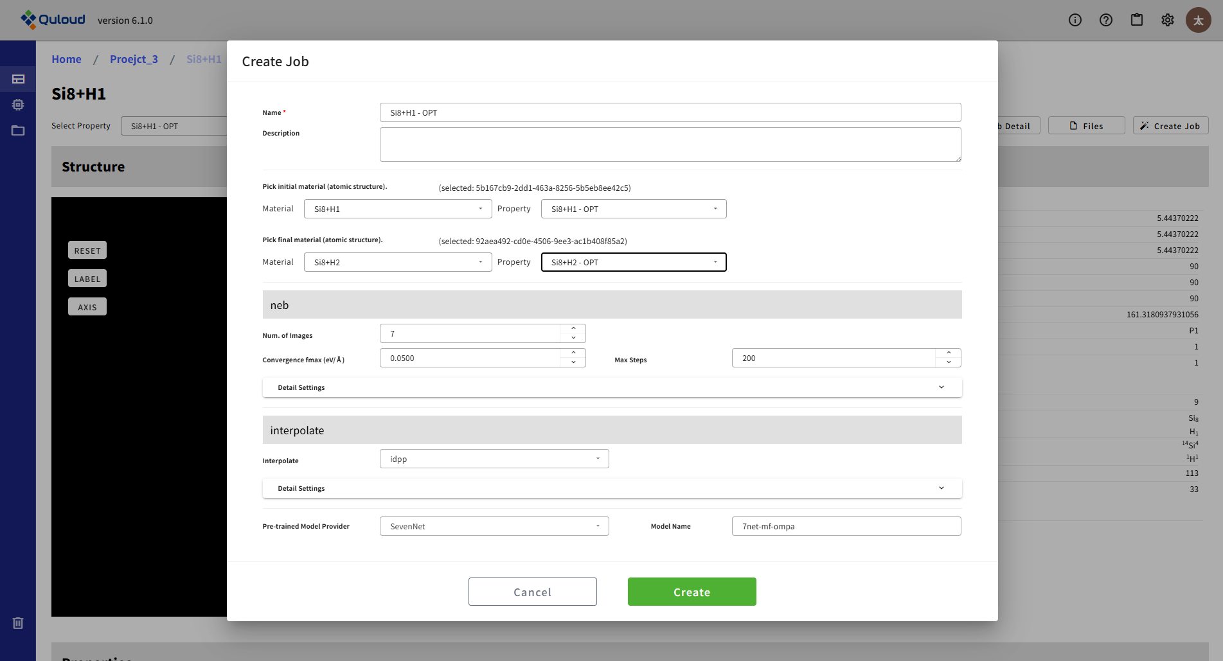Click the Description text area
The image size is (1223, 661).
pyautogui.click(x=670, y=145)
